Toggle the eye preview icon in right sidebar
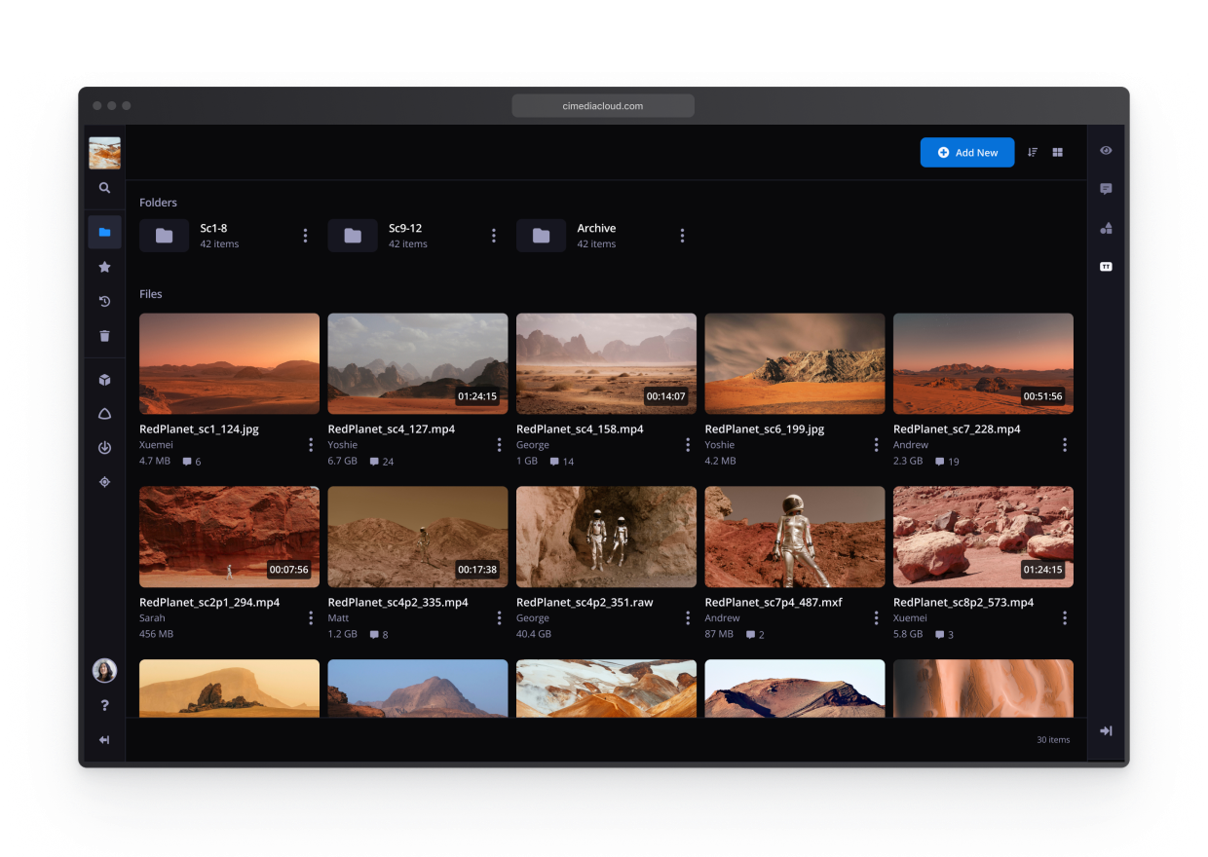This screenshot has width=1208, height=857. [x=1106, y=151]
